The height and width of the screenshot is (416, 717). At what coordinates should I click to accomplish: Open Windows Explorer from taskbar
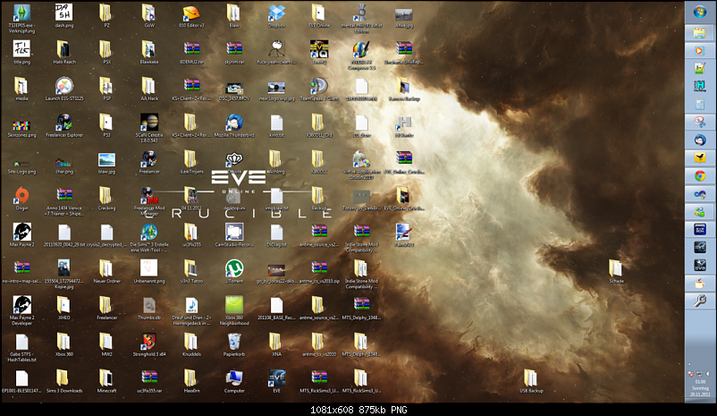coord(700,32)
